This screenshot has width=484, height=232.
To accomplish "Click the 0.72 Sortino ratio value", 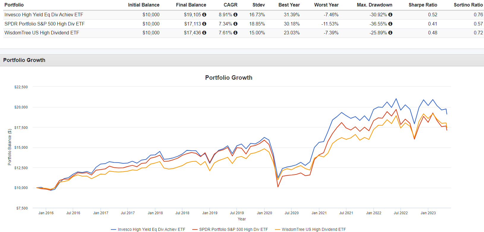I will (478, 33).
